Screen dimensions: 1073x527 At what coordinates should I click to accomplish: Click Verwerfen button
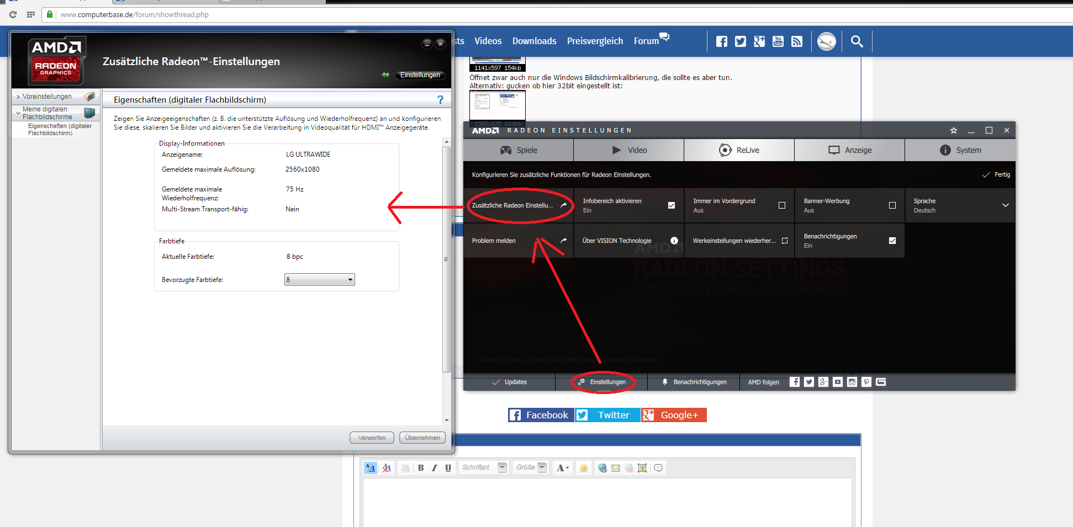372,438
